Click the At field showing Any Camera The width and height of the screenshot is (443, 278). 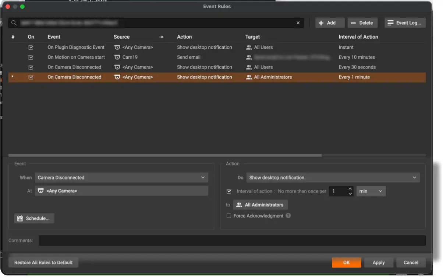click(x=121, y=191)
